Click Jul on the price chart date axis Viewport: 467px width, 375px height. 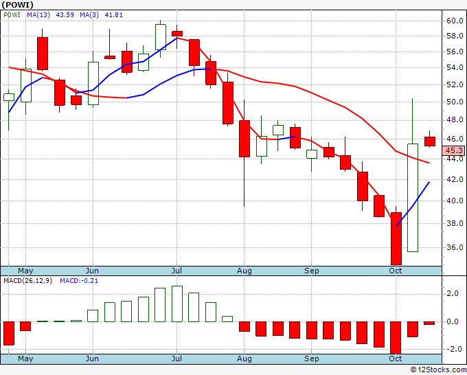click(x=176, y=271)
